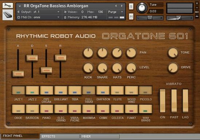Screen dimensions: 200x140
Task: Click the SNARE pan knob
Action: click(x=102, y=52)
